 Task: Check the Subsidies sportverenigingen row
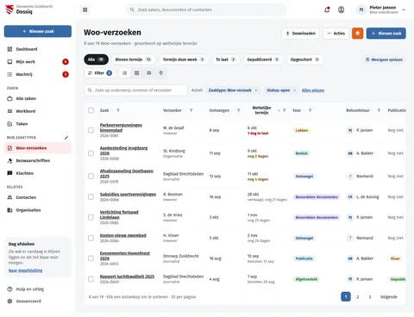coord(91,196)
